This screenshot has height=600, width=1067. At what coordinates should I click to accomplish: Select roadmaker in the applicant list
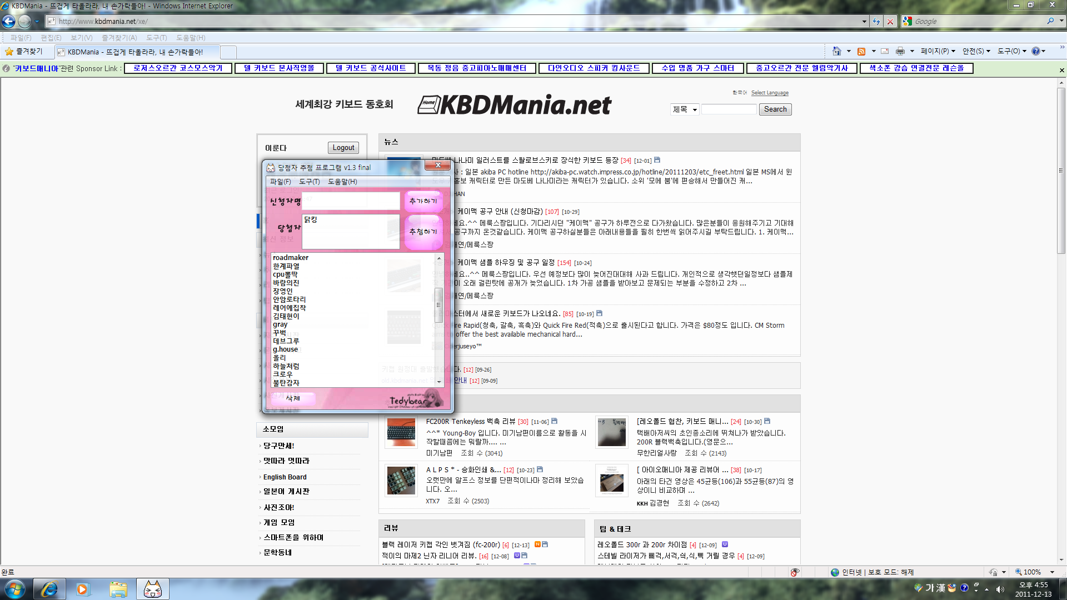click(x=291, y=258)
